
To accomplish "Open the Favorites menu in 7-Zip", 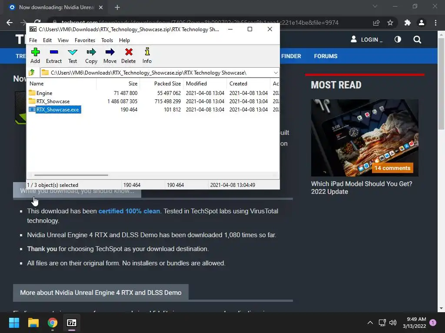I will tap(85, 40).
